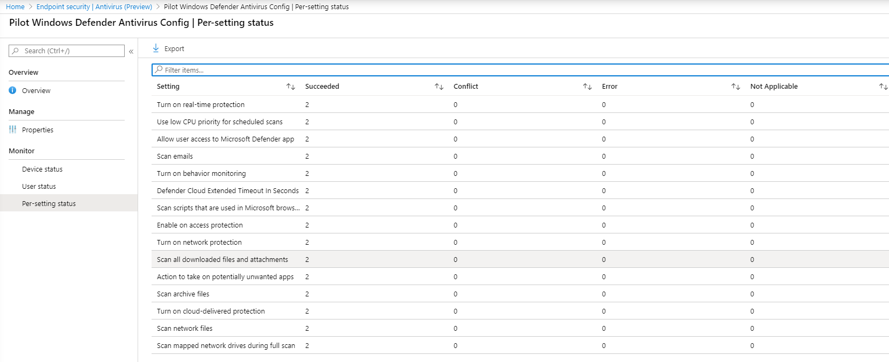This screenshot has width=889, height=362.
Task: Click the Properties bars icon
Action: pyautogui.click(x=13, y=130)
